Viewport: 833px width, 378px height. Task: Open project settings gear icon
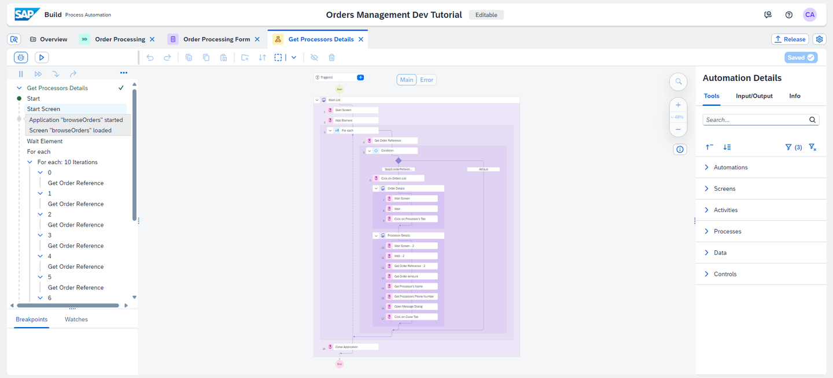pyautogui.click(x=819, y=39)
